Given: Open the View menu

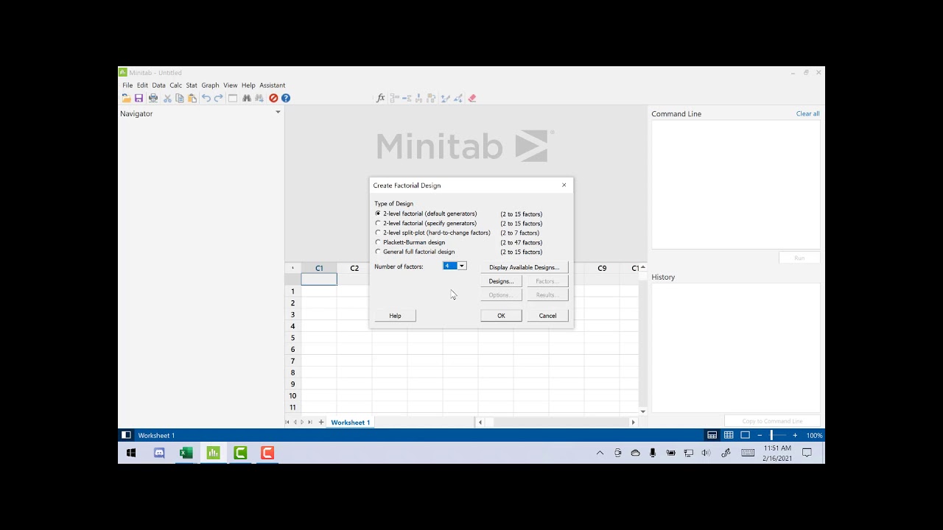Looking at the screenshot, I should click(x=230, y=85).
